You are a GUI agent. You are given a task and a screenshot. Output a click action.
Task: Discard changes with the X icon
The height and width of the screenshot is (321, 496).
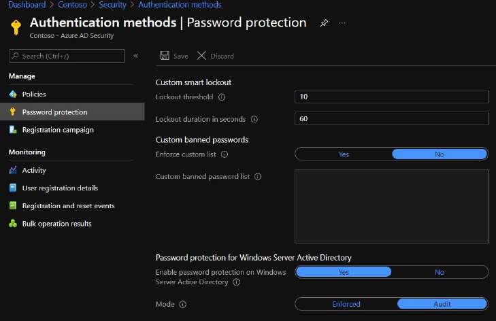point(201,56)
